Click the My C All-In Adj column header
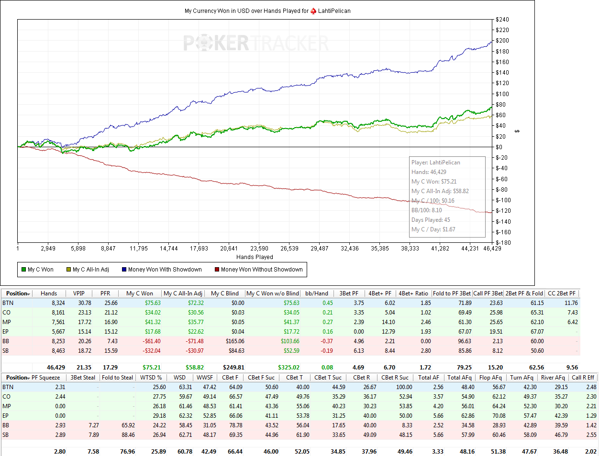This screenshot has width=599, height=456. [x=183, y=293]
